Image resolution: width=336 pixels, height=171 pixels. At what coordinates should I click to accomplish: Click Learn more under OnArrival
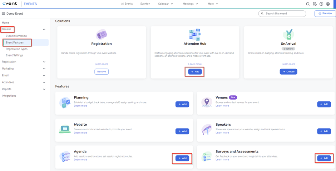coord(288,64)
